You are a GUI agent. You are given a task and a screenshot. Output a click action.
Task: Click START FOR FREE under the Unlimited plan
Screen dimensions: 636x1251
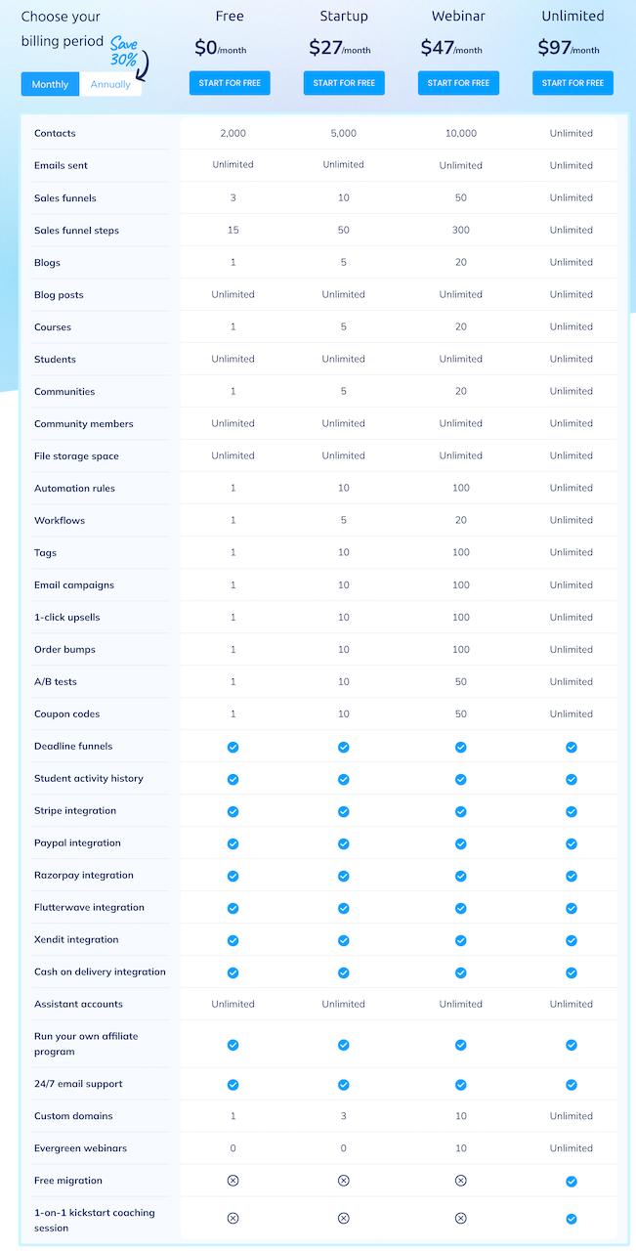572,83
